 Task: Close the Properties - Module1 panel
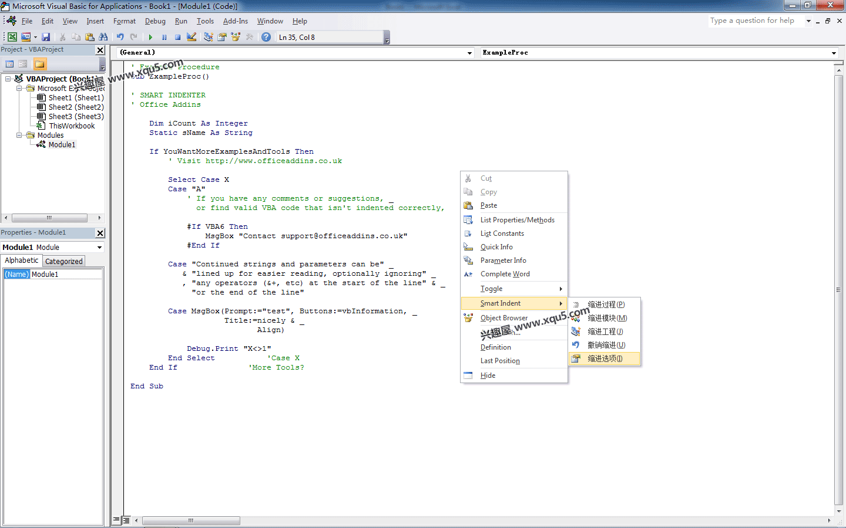100,233
